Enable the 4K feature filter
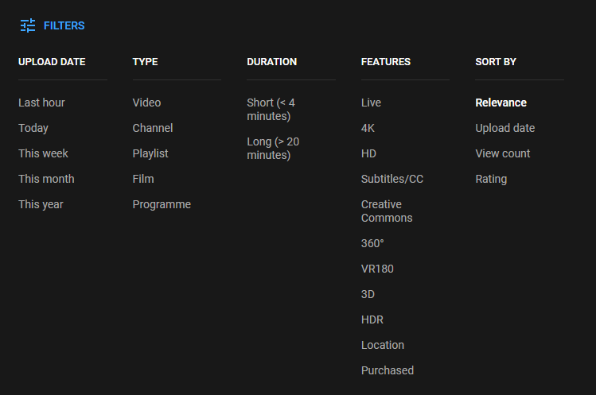Image resolution: width=596 pixels, height=395 pixels. click(x=368, y=128)
